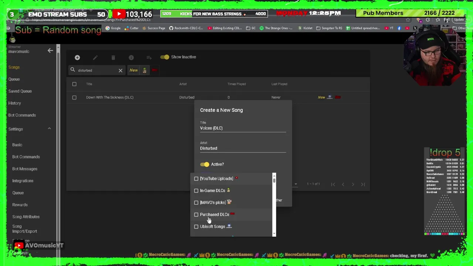Screen dimensions: 473x266
Task: Add a new song with the plus icon
Action: point(77,57)
